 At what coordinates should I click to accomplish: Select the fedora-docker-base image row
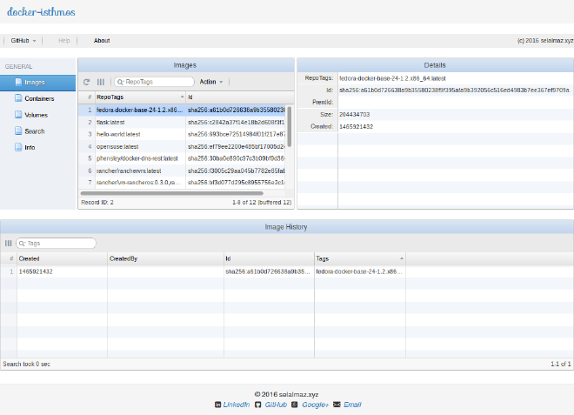pyautogui.click(x=182, y=110)
